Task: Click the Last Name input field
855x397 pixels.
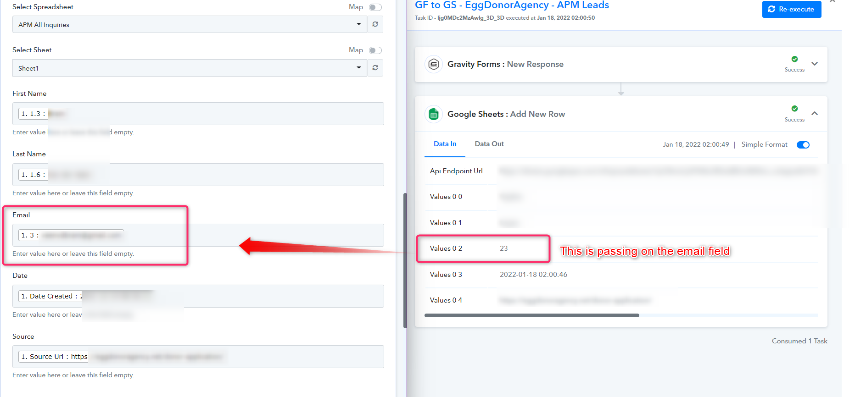Action: (x=198, y=175)
